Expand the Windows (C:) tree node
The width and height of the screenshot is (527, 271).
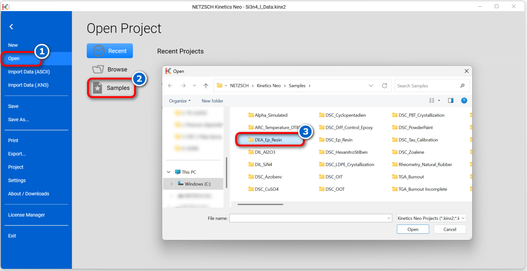171,184
